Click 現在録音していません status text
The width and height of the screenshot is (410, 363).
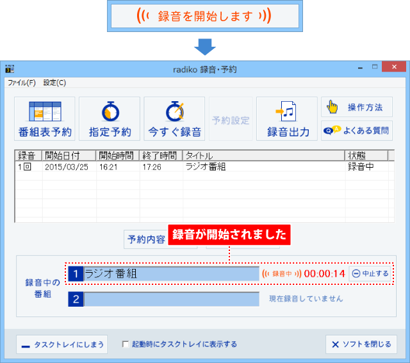[306, 299]
